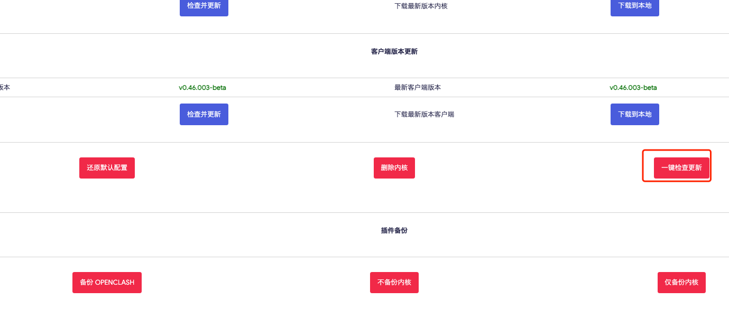Click the 最新客户端版本 label
Screen dimensions: 729x309
418,88
